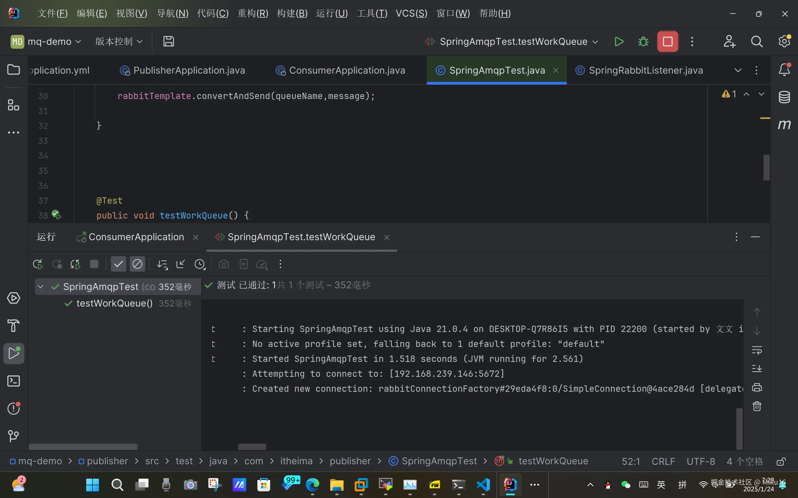
Task: Open the Git tool window icon
Action: [14, 436]
